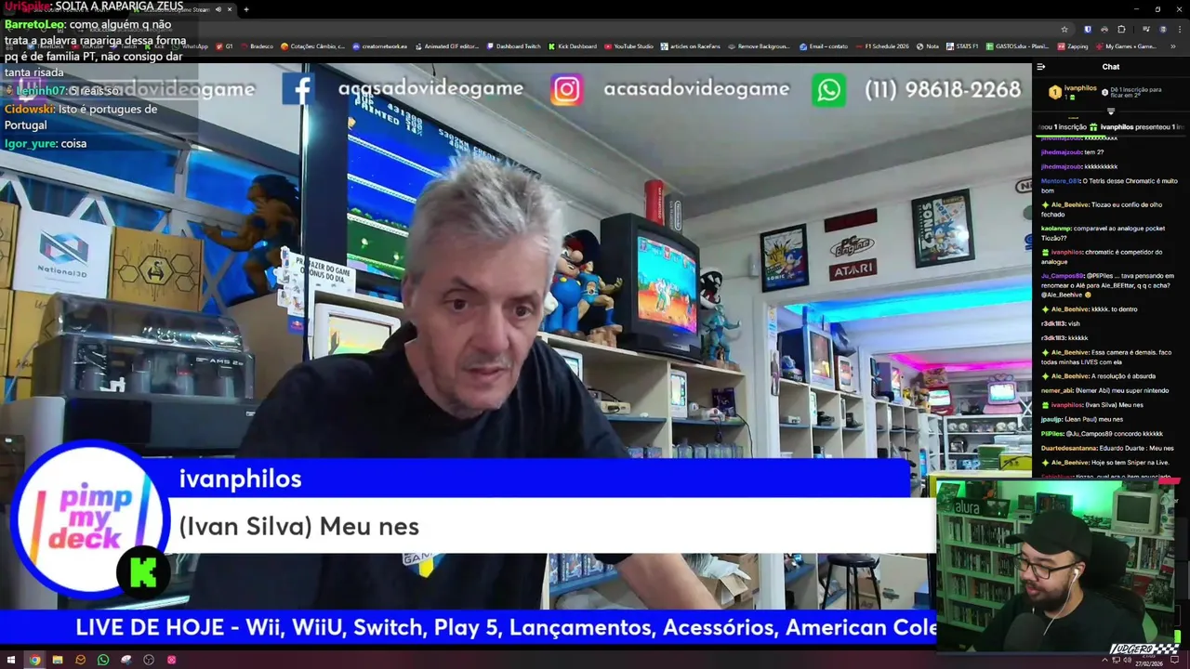Open the GASTOS.xlsx spreadsheet bookmark
The height and width of the screenshot is (669, 1190).
[1016, 46]
